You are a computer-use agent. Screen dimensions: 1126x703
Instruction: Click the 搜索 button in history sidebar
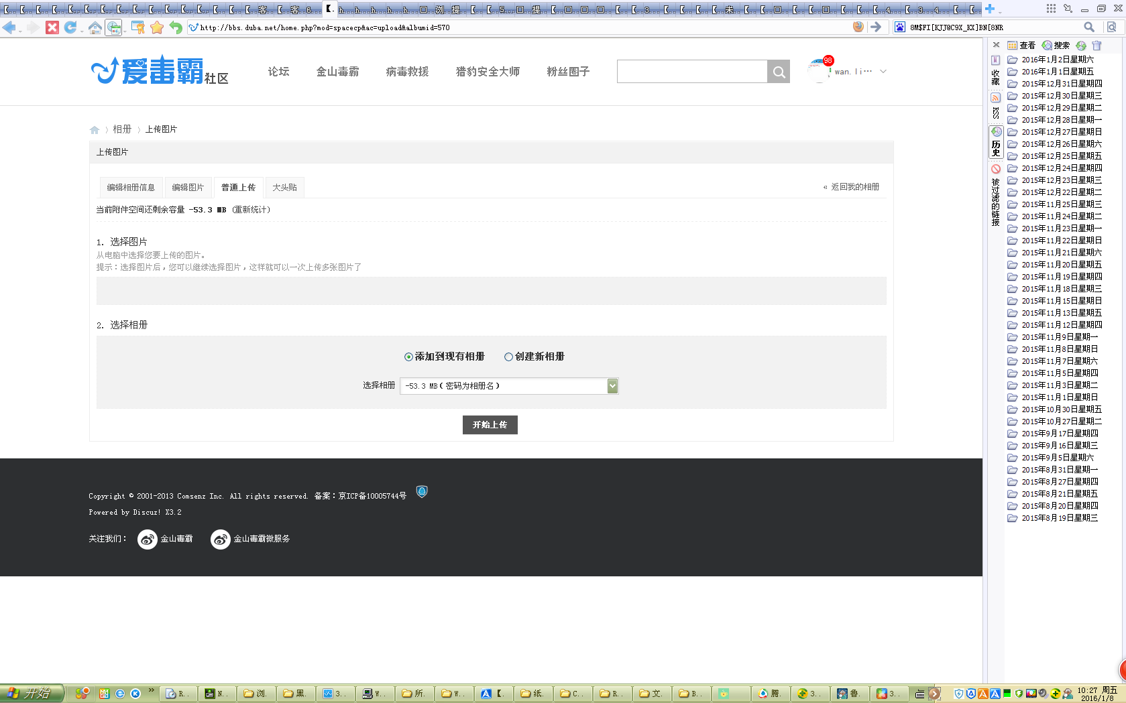tap(1056, 46)
